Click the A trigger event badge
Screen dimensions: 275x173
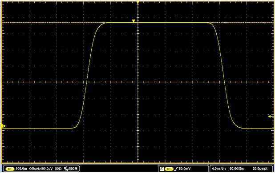(x=162, y=169)
